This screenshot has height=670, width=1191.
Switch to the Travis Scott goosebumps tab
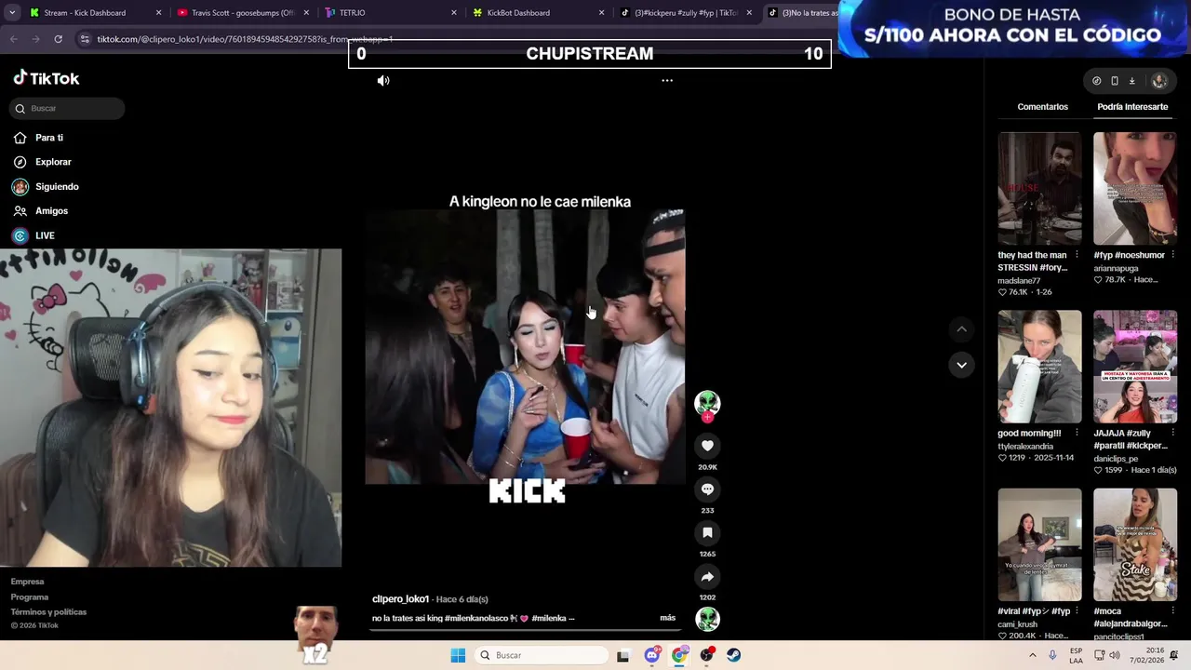243,13
